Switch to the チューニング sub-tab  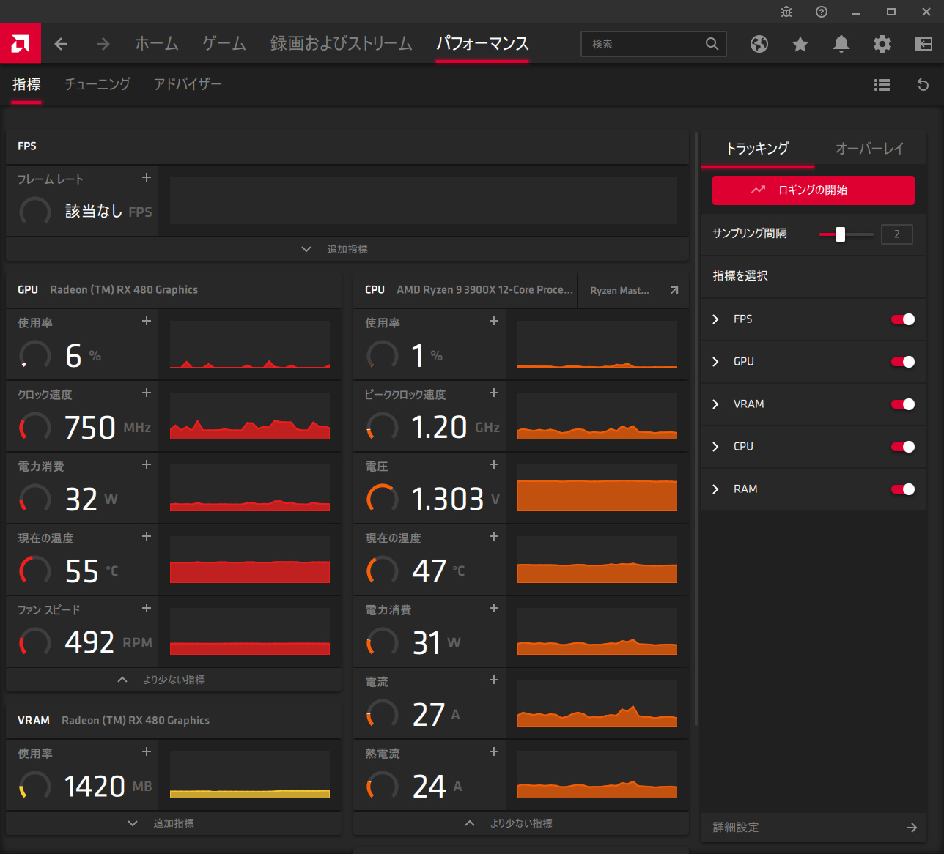(97, 84)
